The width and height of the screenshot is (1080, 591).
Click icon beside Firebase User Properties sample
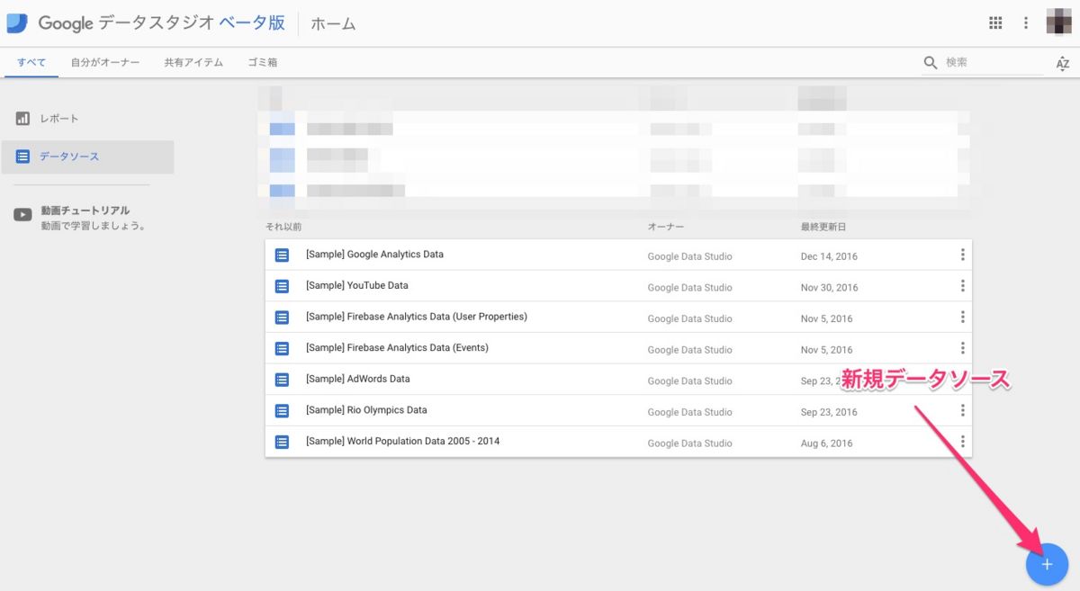click(282, 317)
